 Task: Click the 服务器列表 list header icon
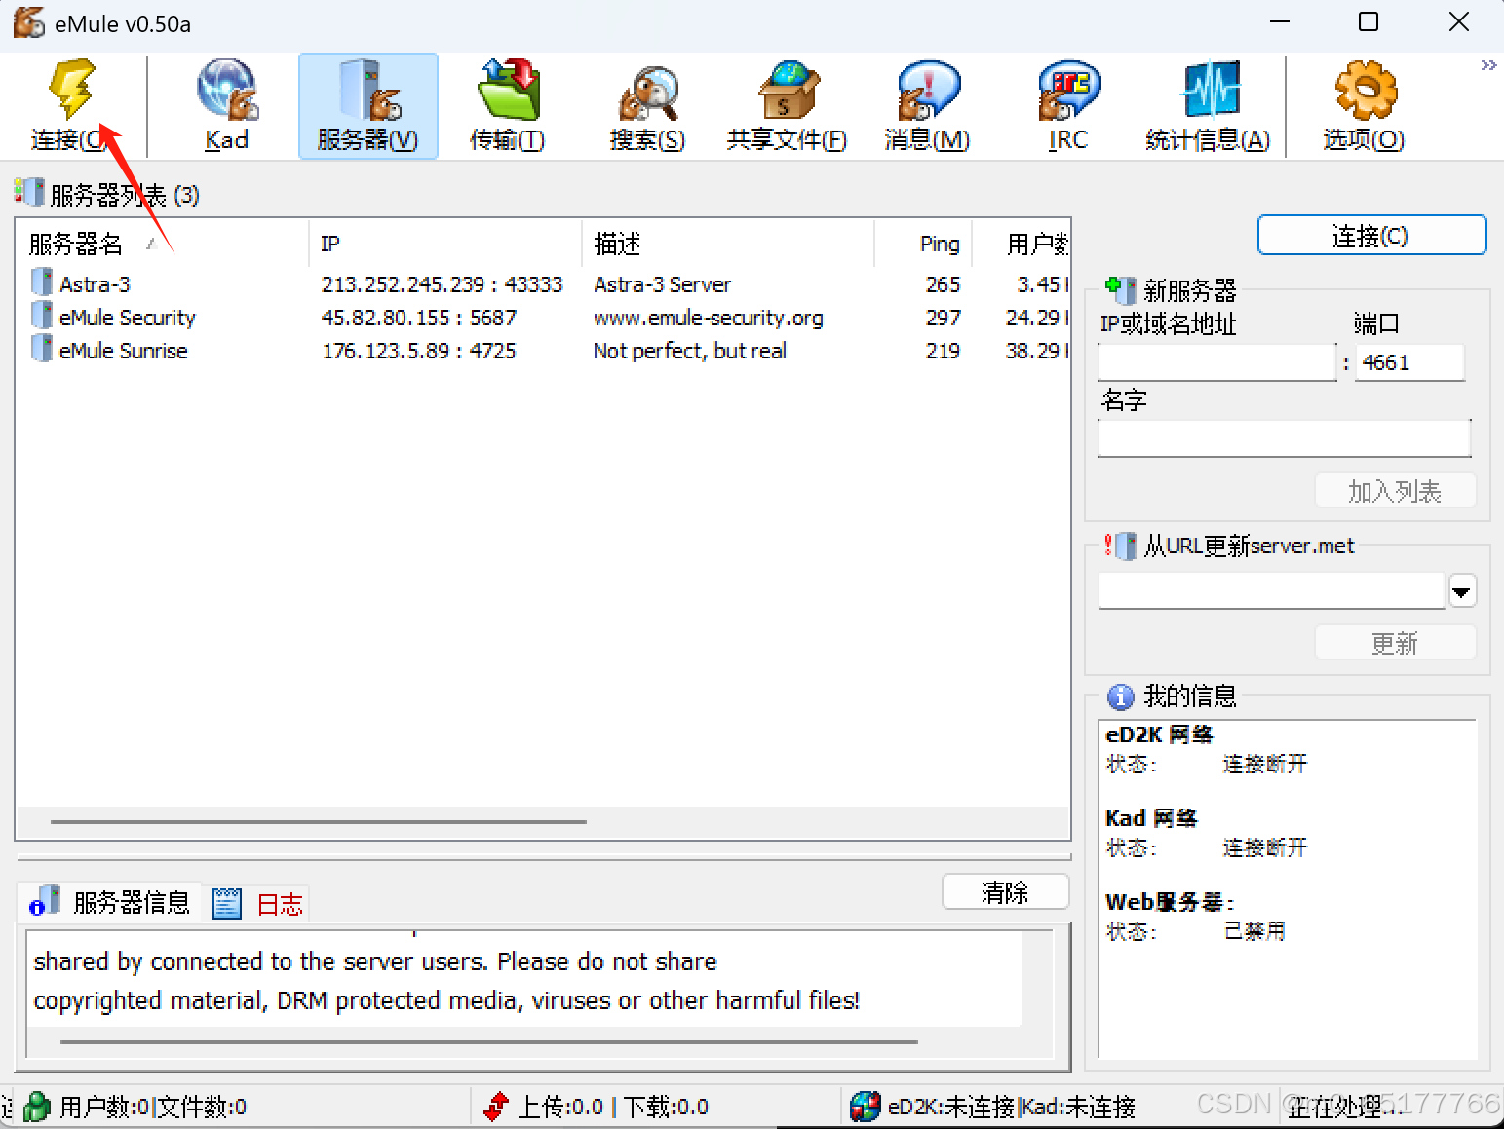click(x=29, y=192)
